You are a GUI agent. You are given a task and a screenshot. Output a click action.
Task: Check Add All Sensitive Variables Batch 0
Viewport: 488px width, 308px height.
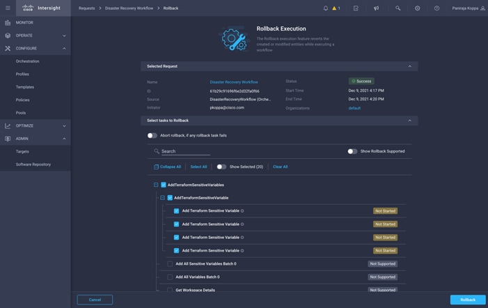tap(170, 264)
